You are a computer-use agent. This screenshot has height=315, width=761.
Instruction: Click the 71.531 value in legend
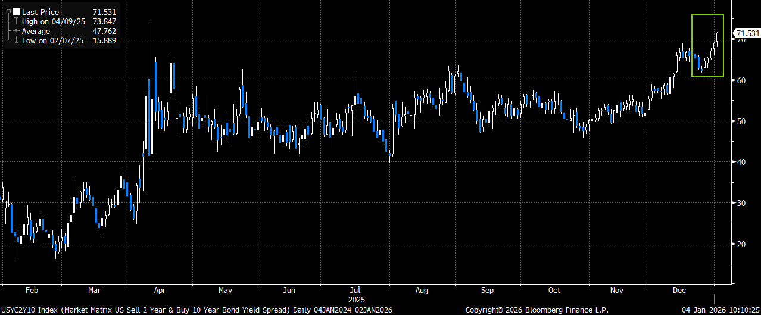point(104,11)
